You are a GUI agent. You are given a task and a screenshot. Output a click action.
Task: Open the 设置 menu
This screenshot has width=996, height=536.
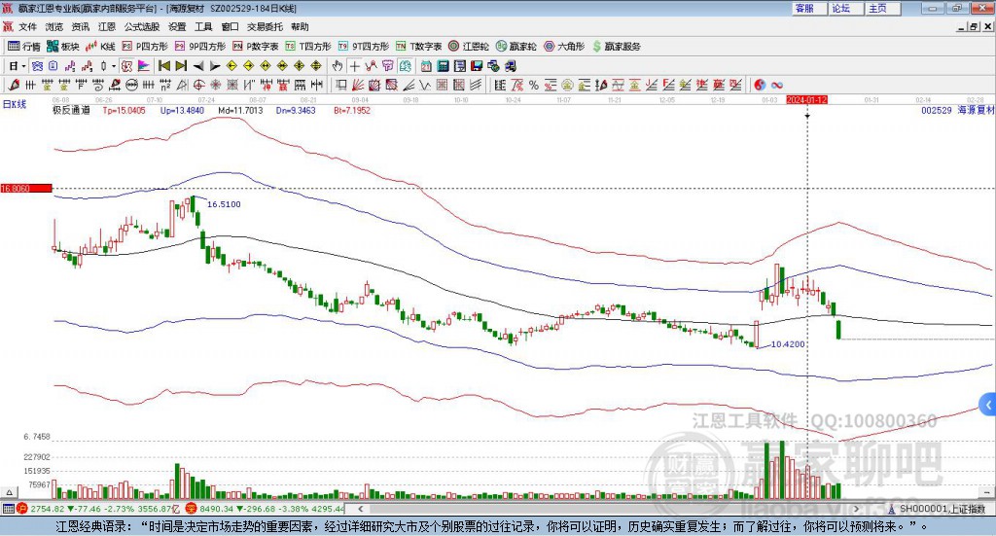[177, 26]
